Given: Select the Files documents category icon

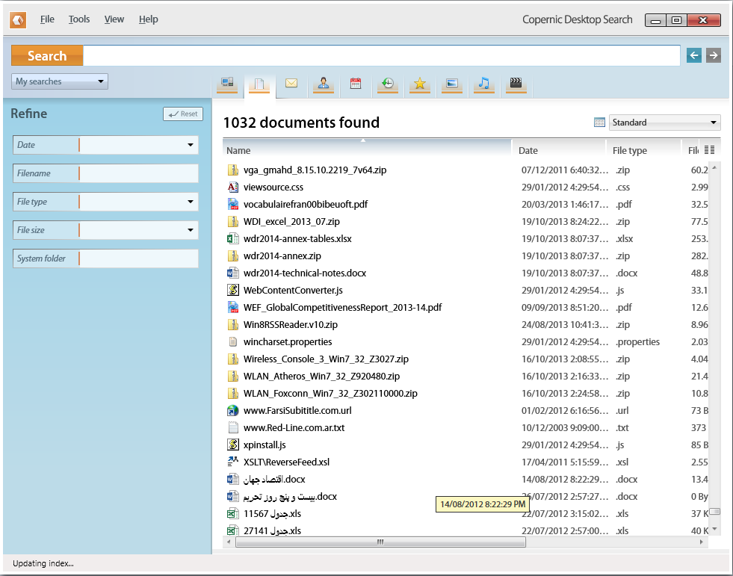Looking at the screenshot, I should pyautogui.click(x=259, y=84).
